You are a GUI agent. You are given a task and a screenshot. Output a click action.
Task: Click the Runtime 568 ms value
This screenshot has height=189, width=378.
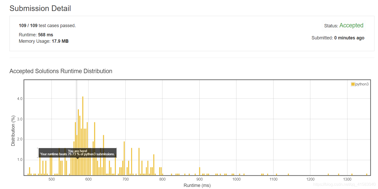(x=46, y=35)
